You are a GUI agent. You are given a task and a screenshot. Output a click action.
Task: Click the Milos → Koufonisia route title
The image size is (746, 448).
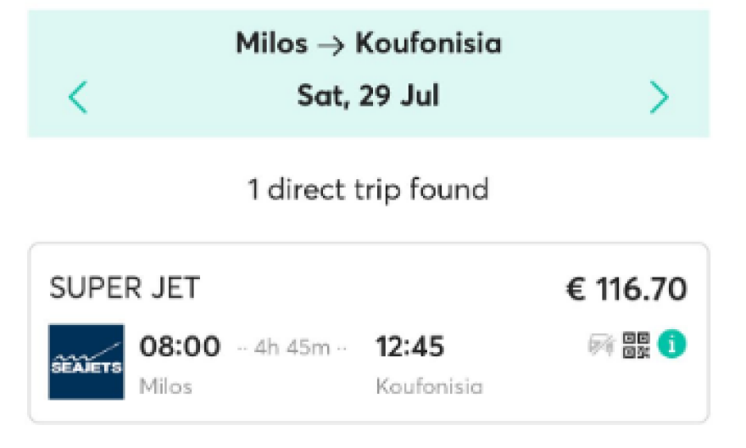[368, 43]
